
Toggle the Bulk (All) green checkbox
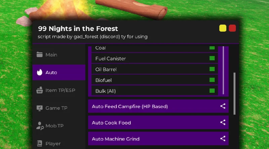tap(212, 90)
